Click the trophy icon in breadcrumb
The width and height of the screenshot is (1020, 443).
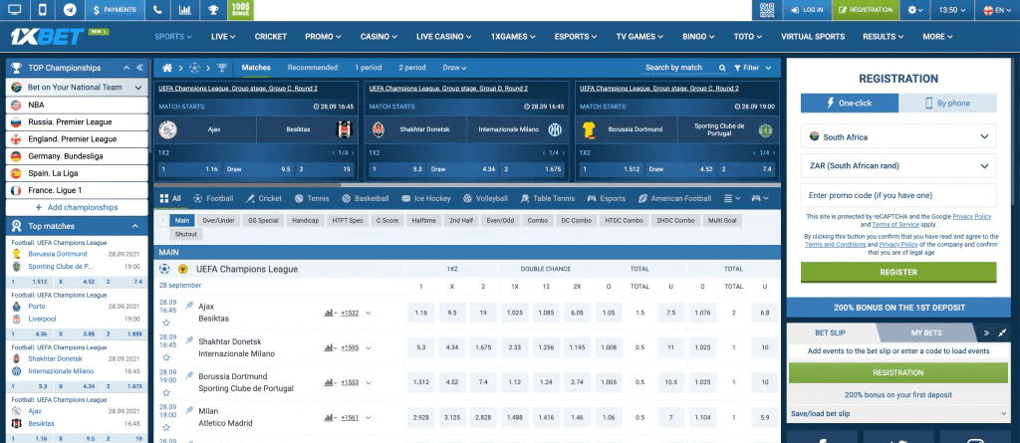tap(222, 68)
